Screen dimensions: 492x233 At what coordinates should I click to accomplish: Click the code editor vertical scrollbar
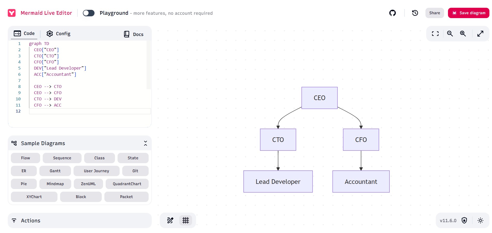[x=149, y=65]
